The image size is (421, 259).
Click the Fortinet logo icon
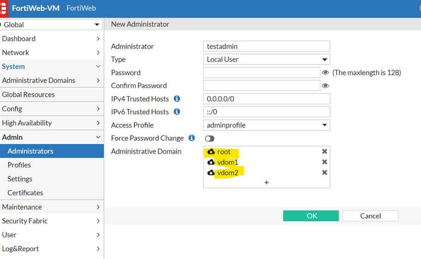(x=4, y=8)
